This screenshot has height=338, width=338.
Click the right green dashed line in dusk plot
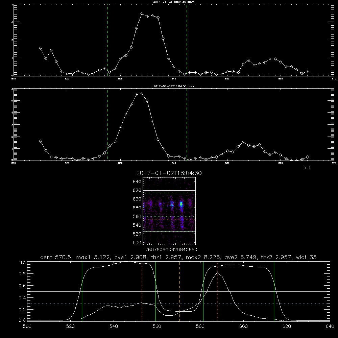point(187,125)
